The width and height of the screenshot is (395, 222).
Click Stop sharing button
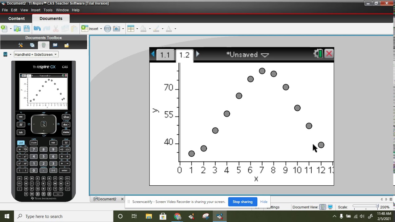point(243,202)
